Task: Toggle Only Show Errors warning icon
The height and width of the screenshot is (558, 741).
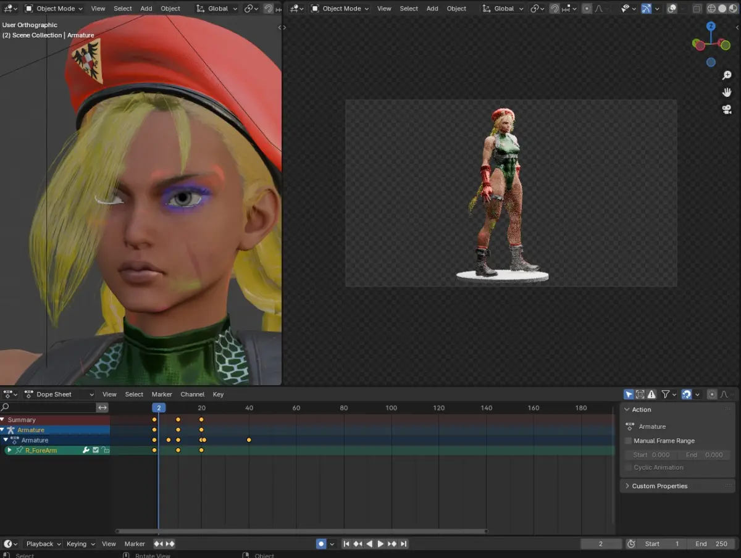Action: [651, 394]
